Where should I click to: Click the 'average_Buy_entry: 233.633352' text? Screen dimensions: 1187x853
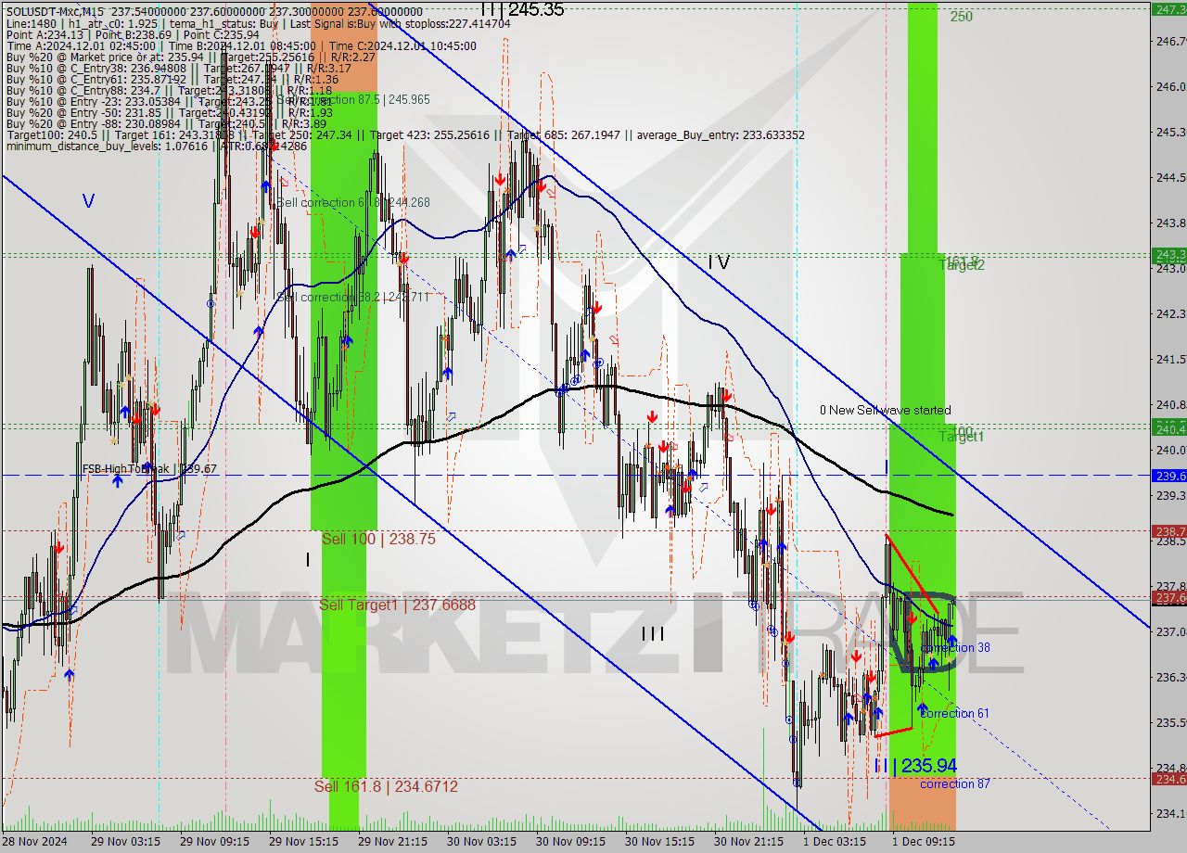721,134
